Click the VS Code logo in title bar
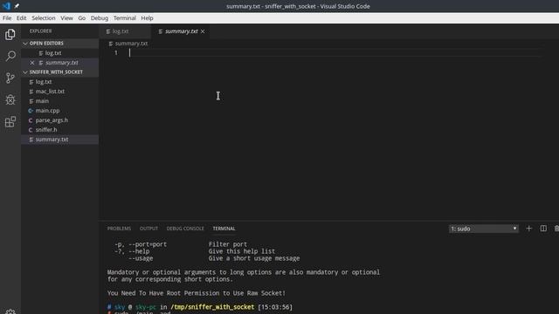 [x=6, y=6]
